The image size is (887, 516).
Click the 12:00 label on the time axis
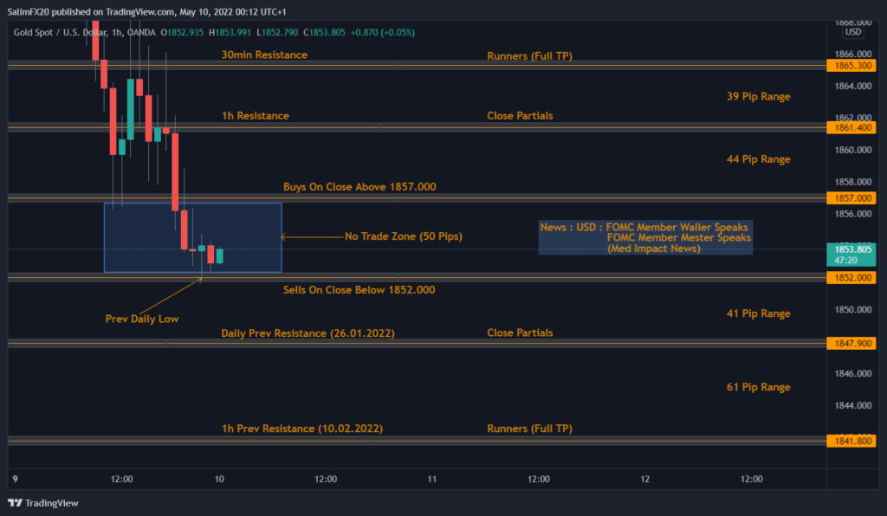point(121,478)
